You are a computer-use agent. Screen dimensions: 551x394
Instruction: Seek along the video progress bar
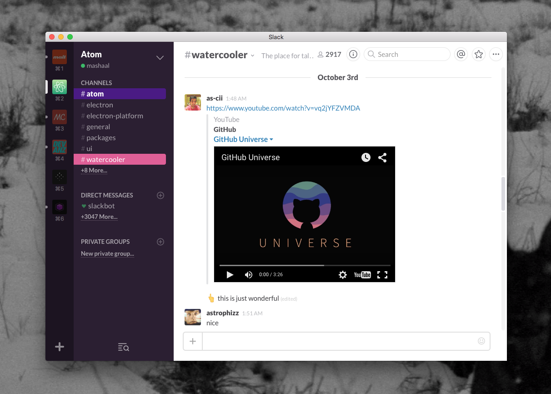click(305, 265)
